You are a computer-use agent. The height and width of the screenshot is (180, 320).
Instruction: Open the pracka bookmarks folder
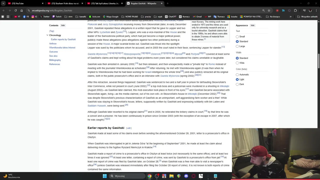coord(146,17)
